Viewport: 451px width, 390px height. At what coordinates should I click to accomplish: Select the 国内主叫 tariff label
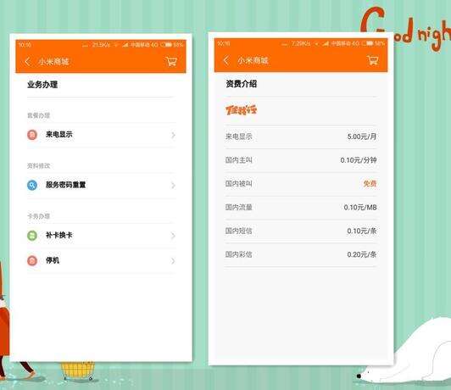click(x=239, y=160)
